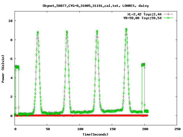Click the y-axis tick label 10
Image resolution: width=183 pixels, height=137 pixels.
[10, 21]
